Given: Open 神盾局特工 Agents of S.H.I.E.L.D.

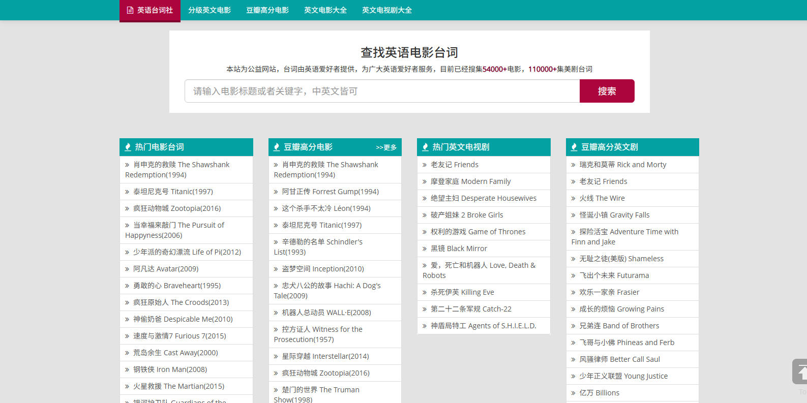Looking at the screenshot, I should tap(484, 326).
